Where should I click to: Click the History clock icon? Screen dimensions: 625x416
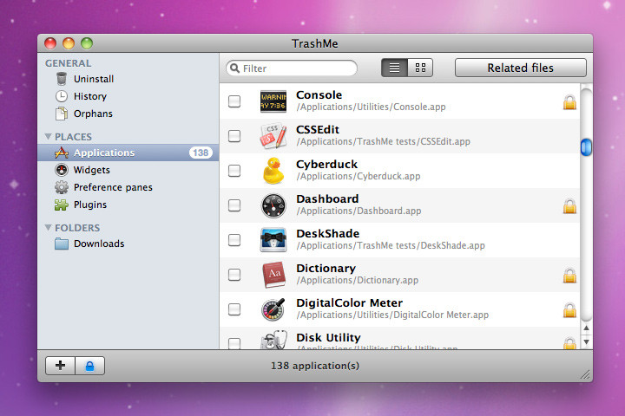[x=62, y=96]
